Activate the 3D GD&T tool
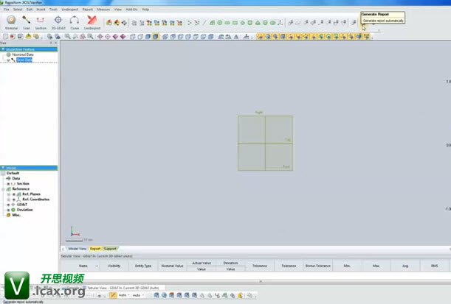The image size is (451, 304). tap(58, 22)
